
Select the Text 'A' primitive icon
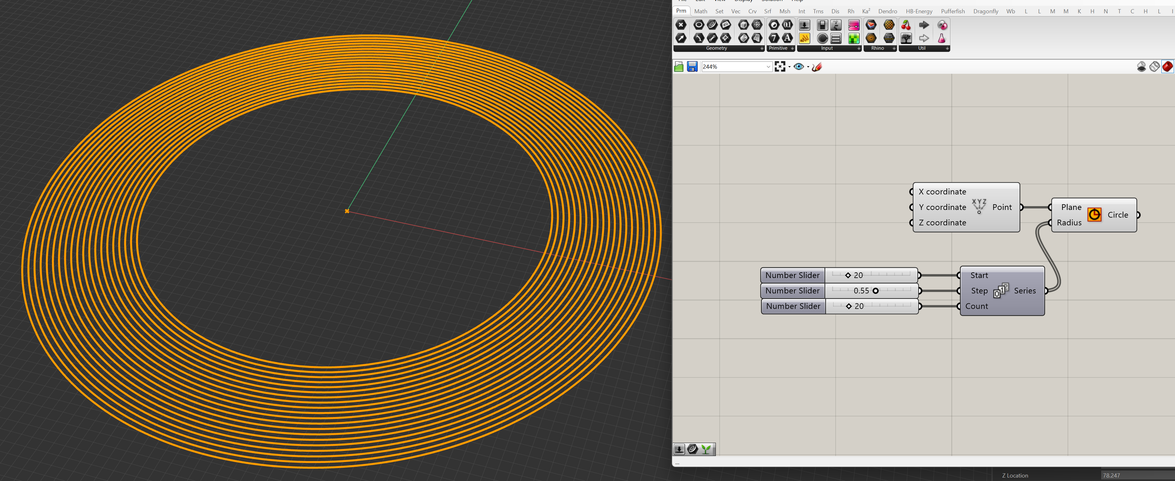[788, 38]
